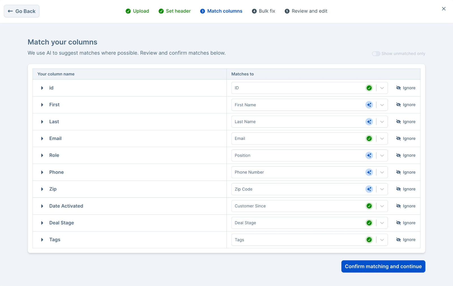Ignore the Zip column
Image resolution: width=453 pixels, height=286 pixels.
[x=406, y=189]
